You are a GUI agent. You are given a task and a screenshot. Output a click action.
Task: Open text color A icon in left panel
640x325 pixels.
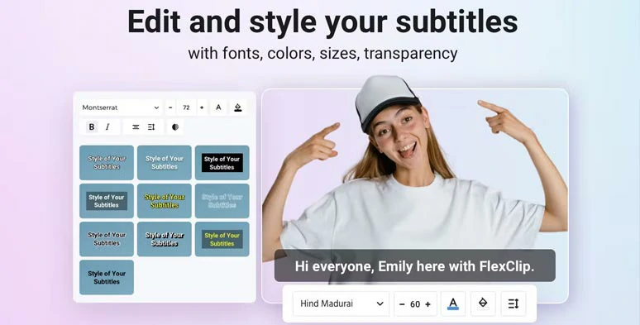pos(218,108)
